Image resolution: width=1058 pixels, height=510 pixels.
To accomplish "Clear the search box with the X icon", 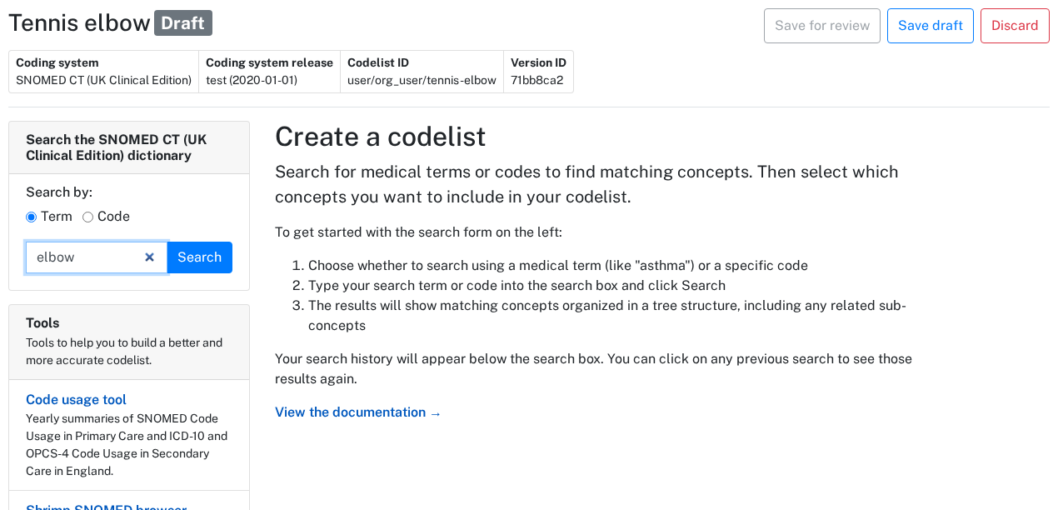I will [150, 257].
